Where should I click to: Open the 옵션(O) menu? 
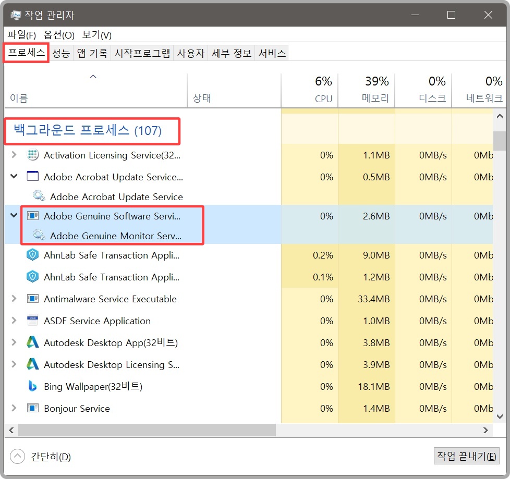click(x=59, y=34)
